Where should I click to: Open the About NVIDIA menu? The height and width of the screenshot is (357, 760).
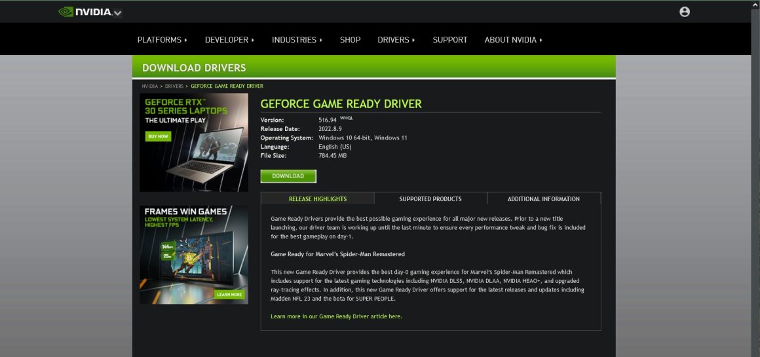(x=513, y=40)
